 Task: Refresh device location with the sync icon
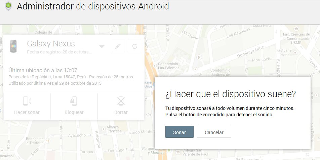(x=134, y=46)
